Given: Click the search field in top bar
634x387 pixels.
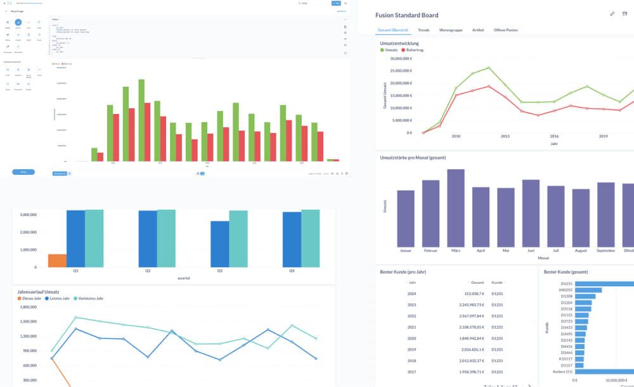Looking at the screenshot, I should pyautogui.click(x=311, y=3).
